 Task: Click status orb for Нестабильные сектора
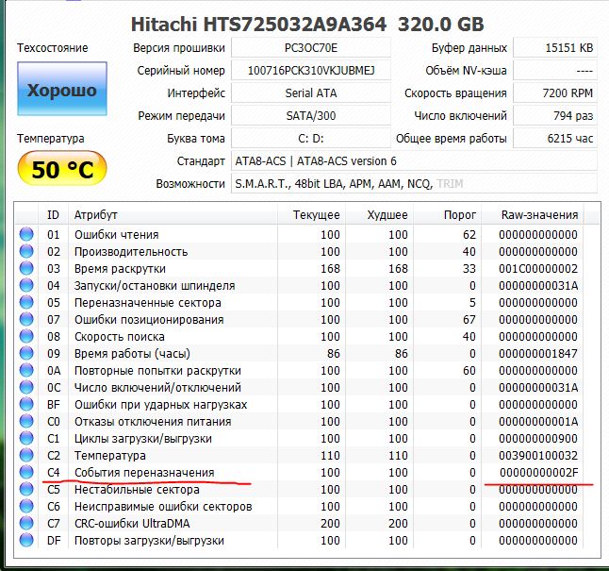tap(26, 489)
